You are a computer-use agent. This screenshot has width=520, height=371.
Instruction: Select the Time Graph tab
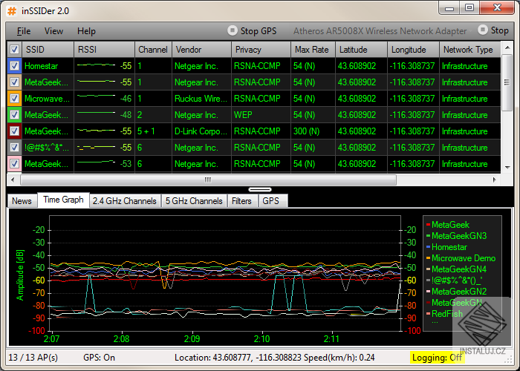[x=63, y=200]
